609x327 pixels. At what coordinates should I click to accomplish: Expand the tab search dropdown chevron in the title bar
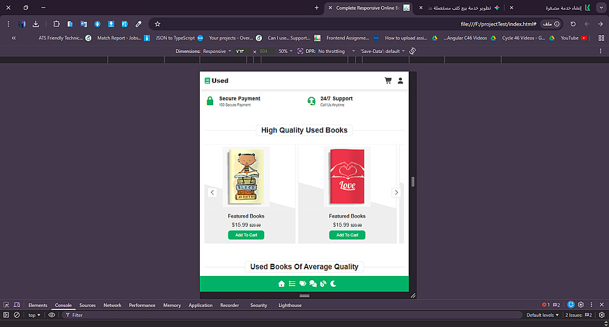tap(601, 8)
